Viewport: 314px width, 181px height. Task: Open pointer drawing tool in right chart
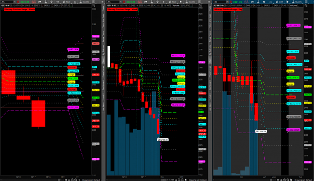[x=287, y=2]
